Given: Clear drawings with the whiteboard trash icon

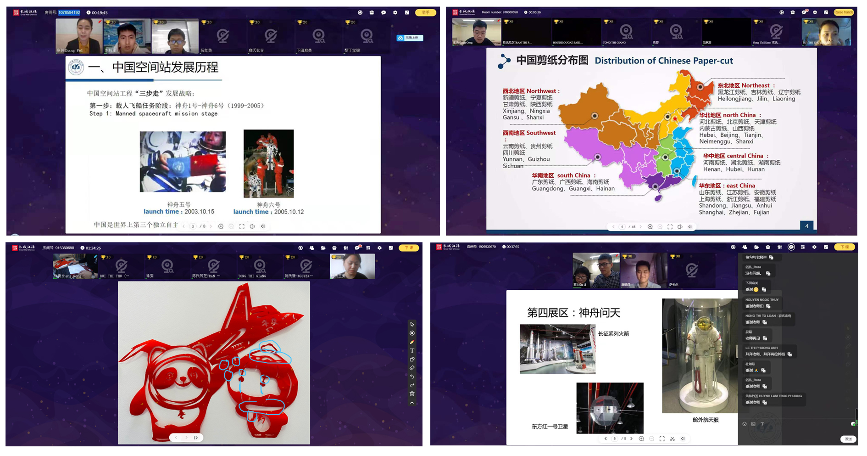Looking at the screenshot, I should click(x=412, y=394).
